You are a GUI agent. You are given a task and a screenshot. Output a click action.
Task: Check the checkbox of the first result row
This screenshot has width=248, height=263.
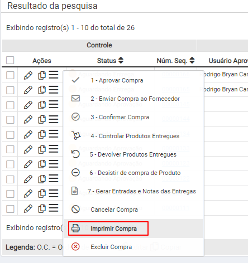[10, 75]
